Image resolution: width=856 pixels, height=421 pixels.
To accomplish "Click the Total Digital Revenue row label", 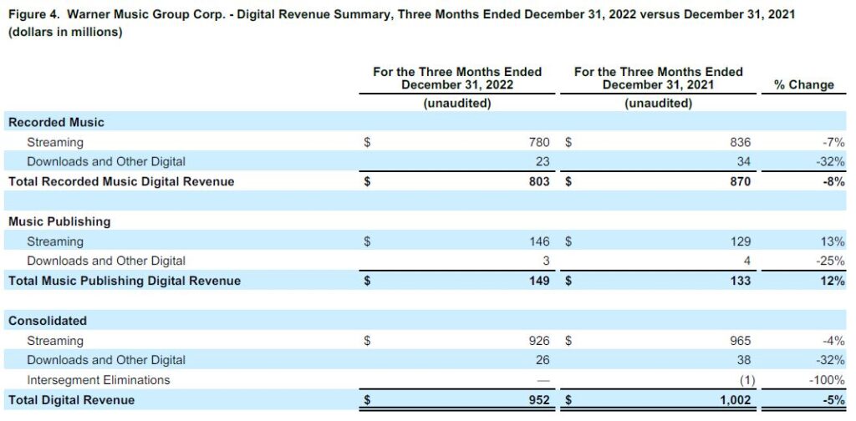I will pyautogui.click(x=71, y=400).
